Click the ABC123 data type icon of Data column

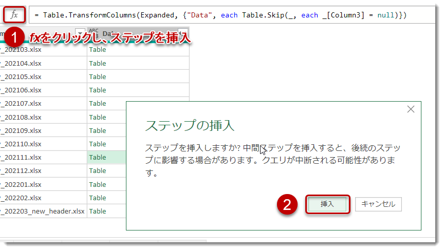tap(94, 33)
